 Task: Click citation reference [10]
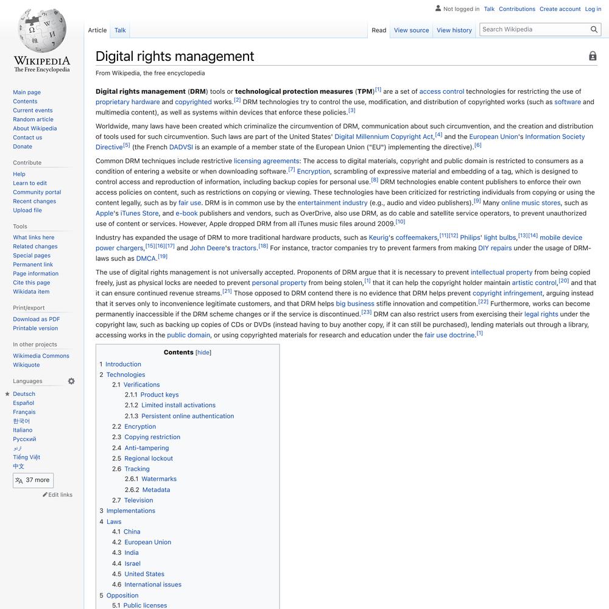(400, 222)
